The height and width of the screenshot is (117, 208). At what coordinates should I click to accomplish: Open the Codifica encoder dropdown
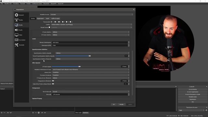(92, 25)
